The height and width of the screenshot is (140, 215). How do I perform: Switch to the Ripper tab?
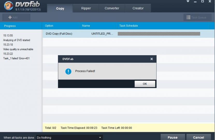click(x=86, y=8)
